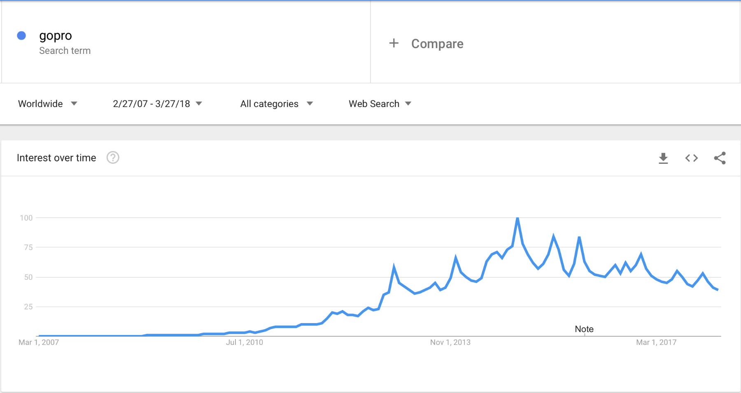
Task: Open the Web Search type dropdown
Action: [380, 104]
